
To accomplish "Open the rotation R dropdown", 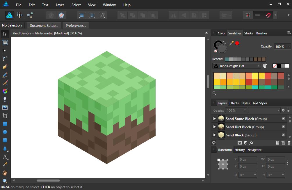I will pyautogui.click(x=255, y=175).
